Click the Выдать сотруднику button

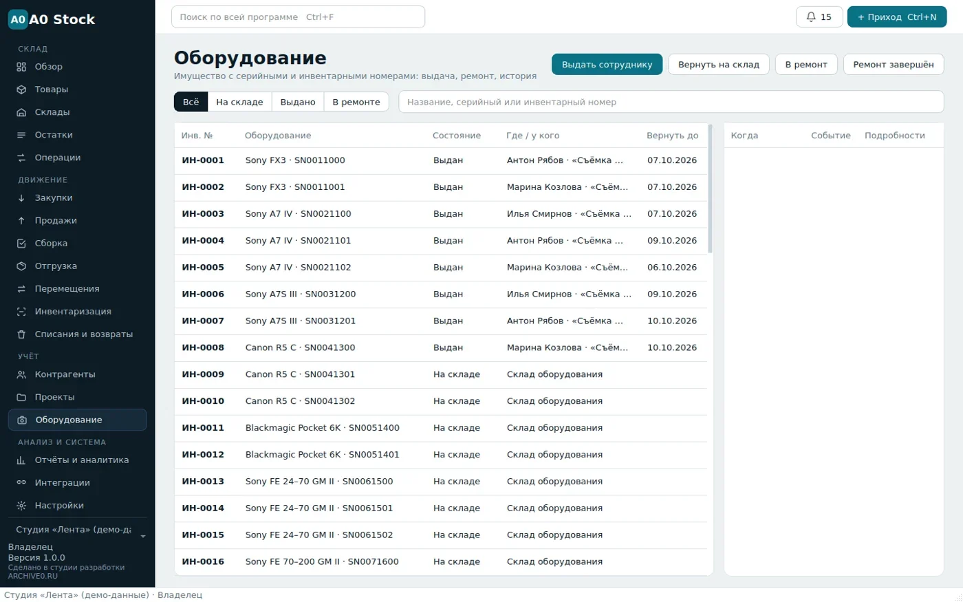click(x=607, y=65)
